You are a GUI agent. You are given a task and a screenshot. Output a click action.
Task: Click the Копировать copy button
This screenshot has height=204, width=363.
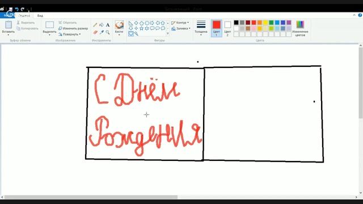(x=27, y=28)
